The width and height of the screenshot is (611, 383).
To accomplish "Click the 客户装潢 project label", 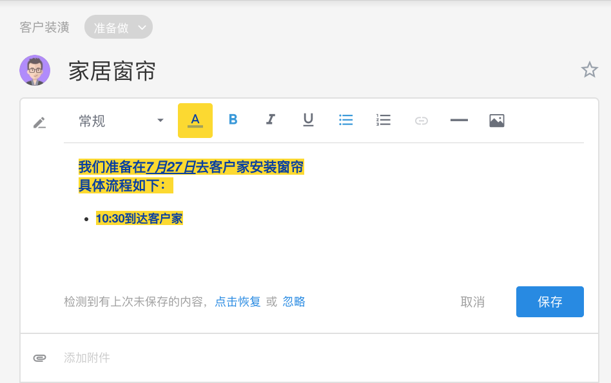I will [x=44, y=27].
